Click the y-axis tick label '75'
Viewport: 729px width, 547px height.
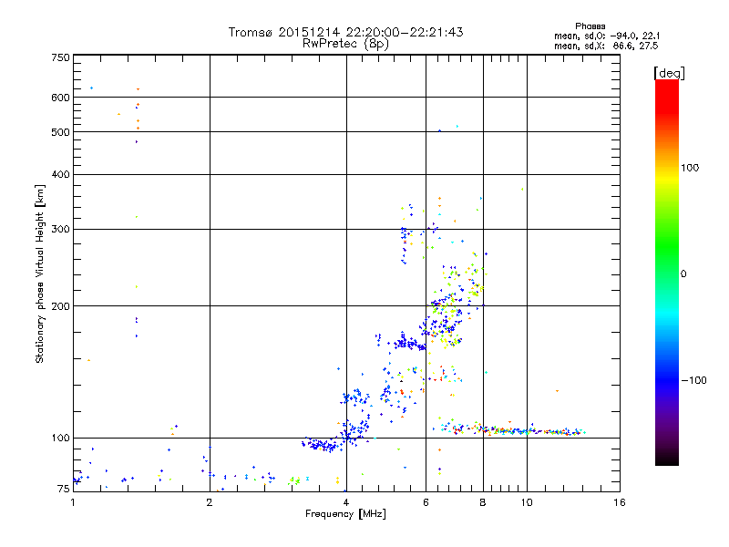point(64,489)
